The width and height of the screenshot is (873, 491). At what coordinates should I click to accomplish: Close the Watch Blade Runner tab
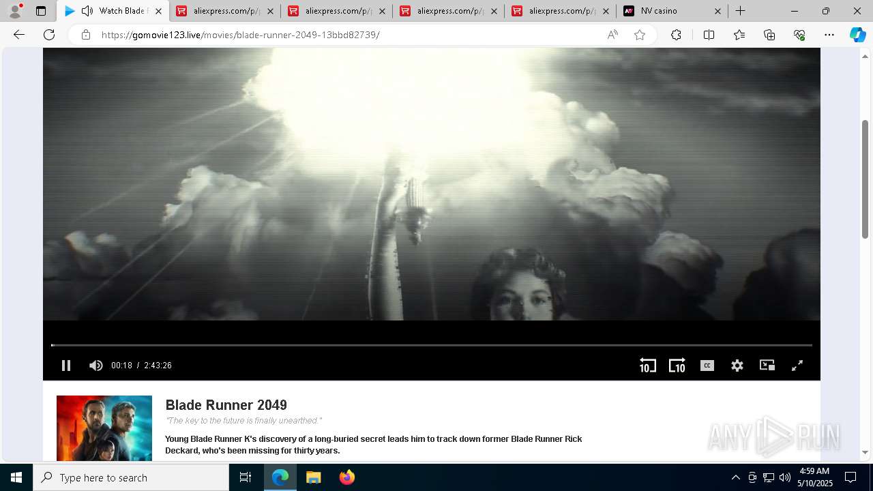click(x=158, y=11)
